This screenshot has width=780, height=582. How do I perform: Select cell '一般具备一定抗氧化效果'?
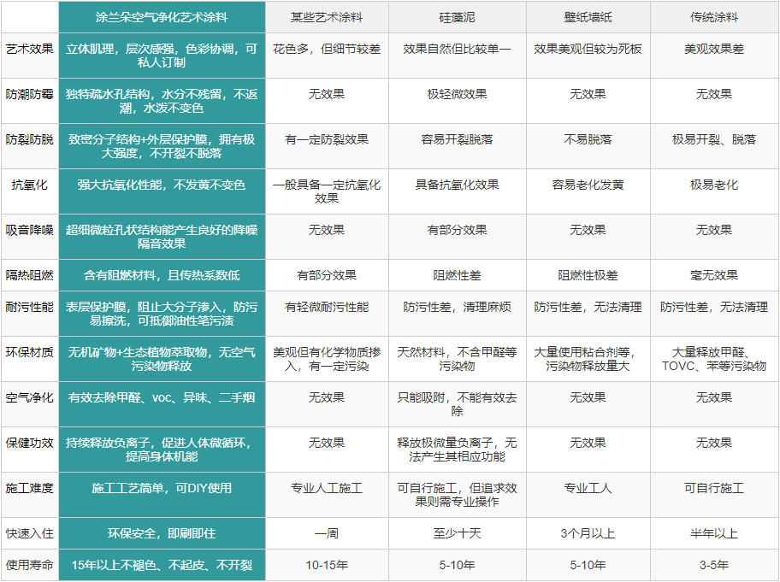327,191
